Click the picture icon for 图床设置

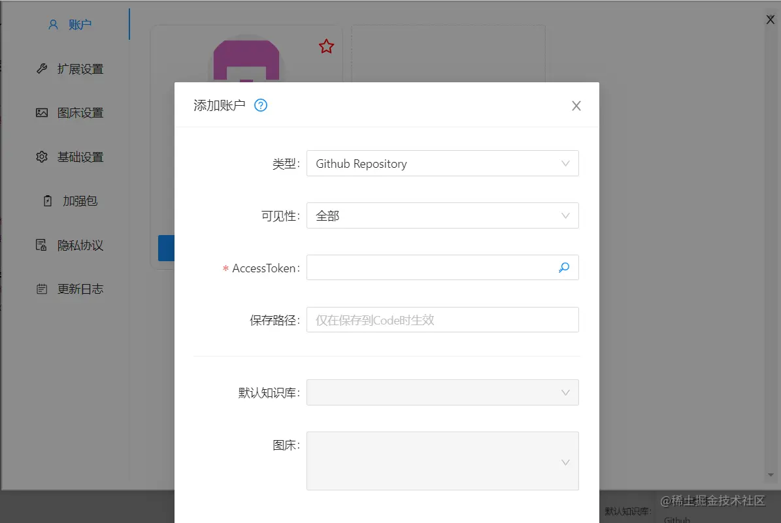coord(42,112)
